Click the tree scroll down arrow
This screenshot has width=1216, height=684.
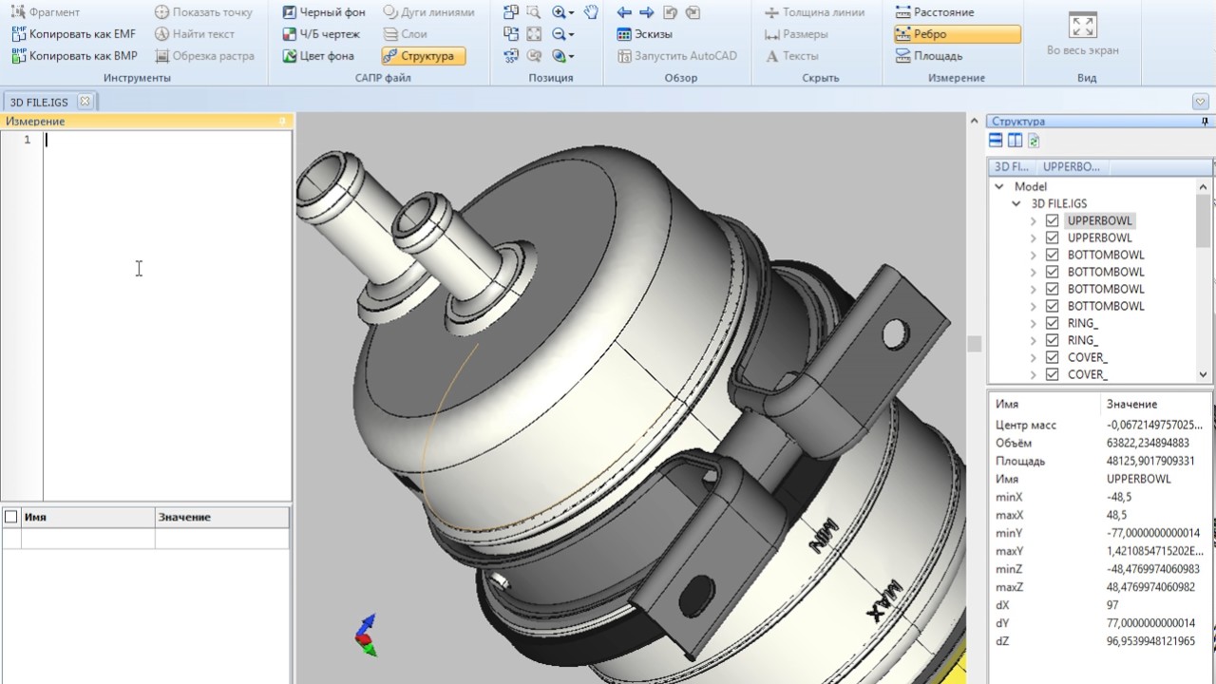(1203, 375)
